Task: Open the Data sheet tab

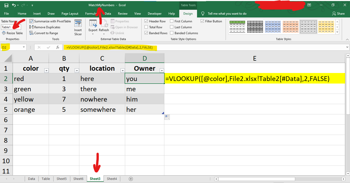Action: point(31,179)
